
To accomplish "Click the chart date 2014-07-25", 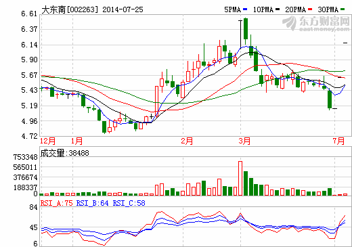I will tap(123, 9).
